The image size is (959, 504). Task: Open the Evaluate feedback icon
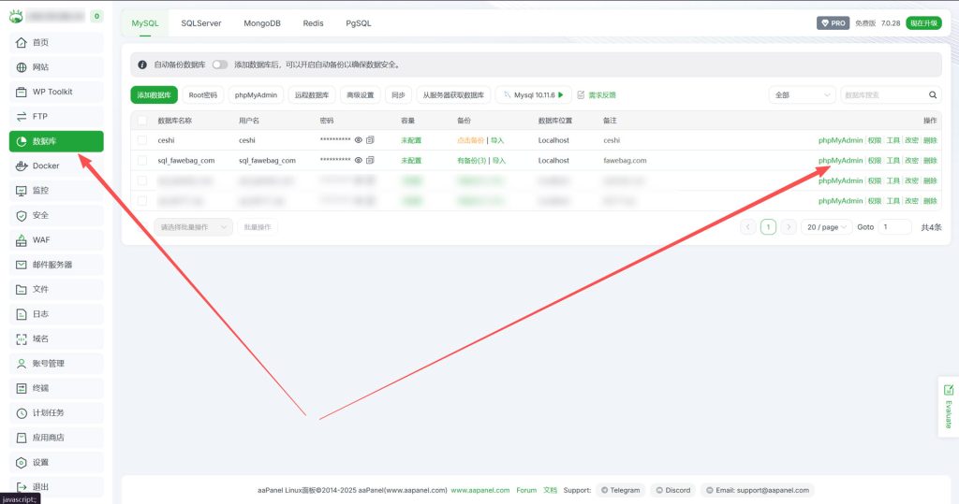click(x=948, y=390)
